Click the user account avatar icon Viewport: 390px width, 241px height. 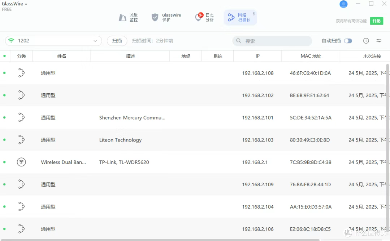(343, 4)
